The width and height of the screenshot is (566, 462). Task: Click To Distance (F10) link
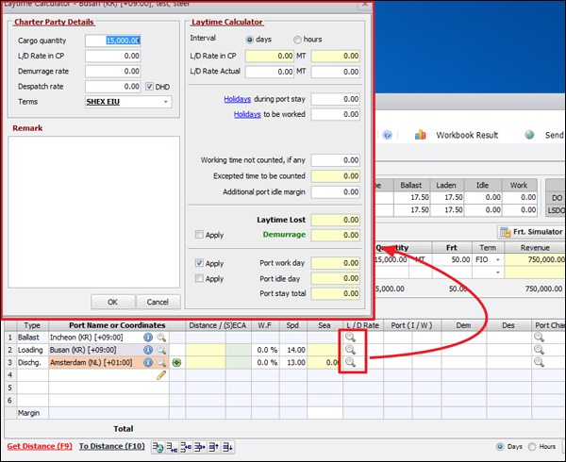coord(112,446)
